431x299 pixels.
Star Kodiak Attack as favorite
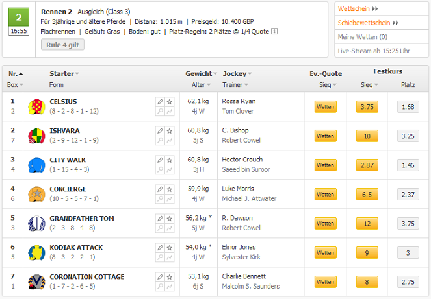click(x=170, y=248)
